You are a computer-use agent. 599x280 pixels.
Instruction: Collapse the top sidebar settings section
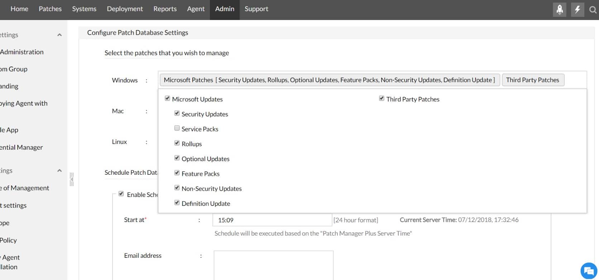(x=59, y=35)
